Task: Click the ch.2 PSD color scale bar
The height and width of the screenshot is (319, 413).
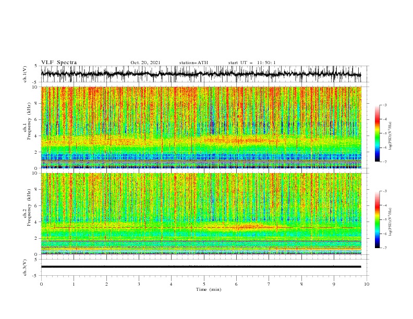Action: (377, 219)
